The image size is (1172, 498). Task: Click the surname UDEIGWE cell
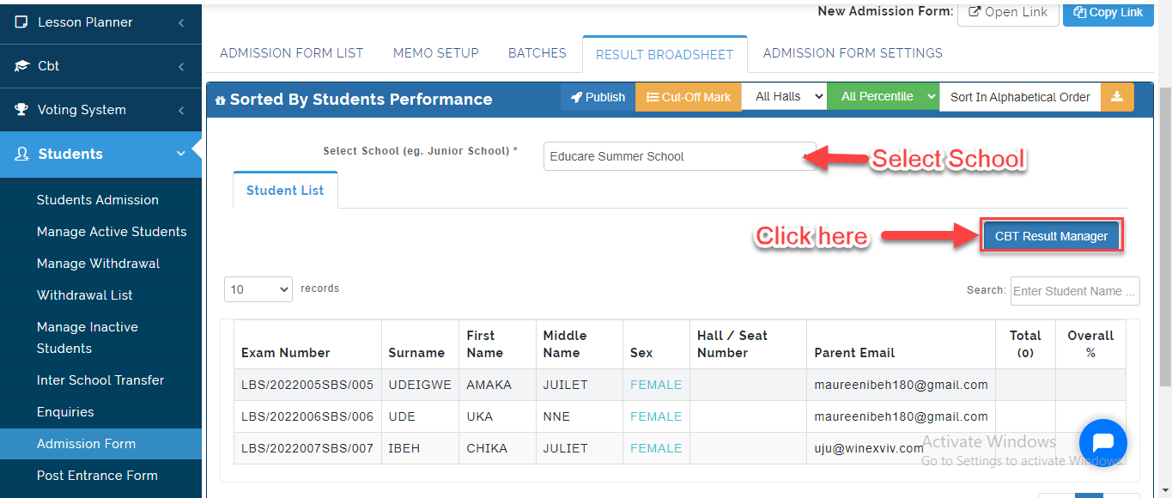pos(420,385)
